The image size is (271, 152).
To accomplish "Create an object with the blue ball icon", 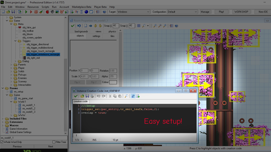I will click(x=86, y=12).
